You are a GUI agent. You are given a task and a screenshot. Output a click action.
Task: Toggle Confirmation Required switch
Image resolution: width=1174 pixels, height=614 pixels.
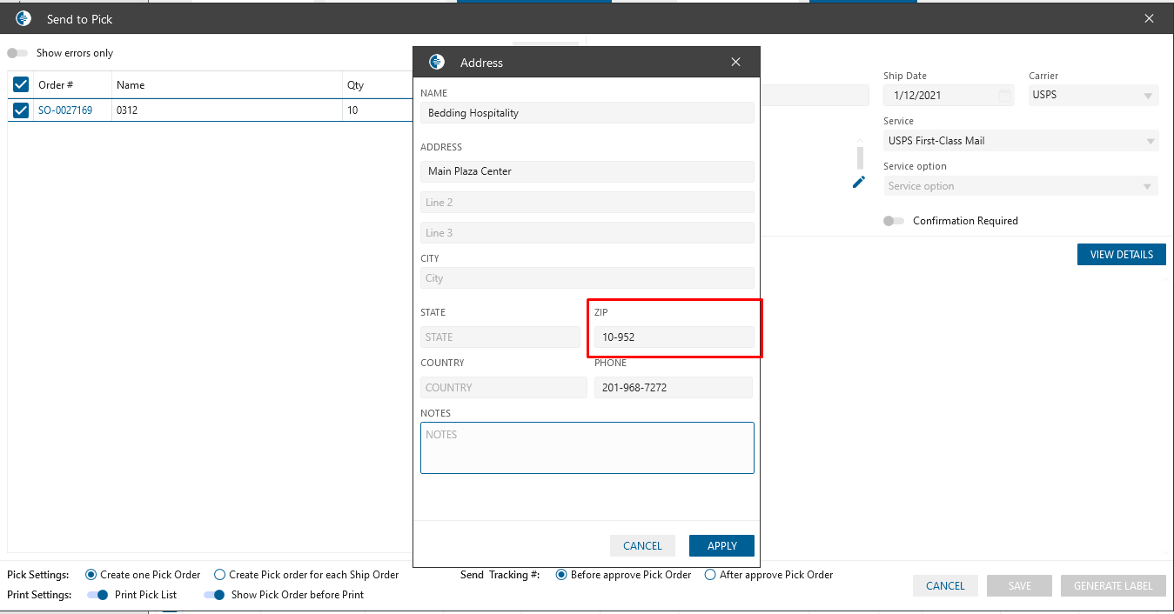(894, 221)
